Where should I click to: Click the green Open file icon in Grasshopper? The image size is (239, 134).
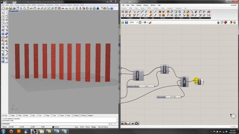123,22
